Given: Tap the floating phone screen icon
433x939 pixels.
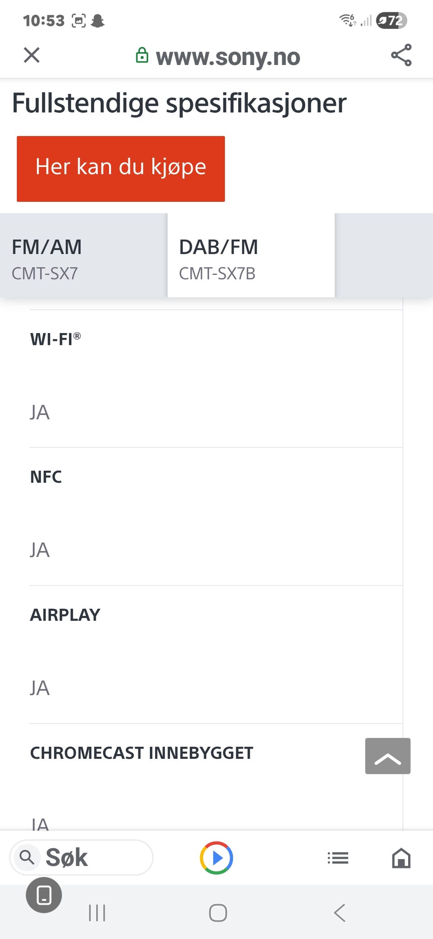Looking at the screenshot, I should (44, 895).
